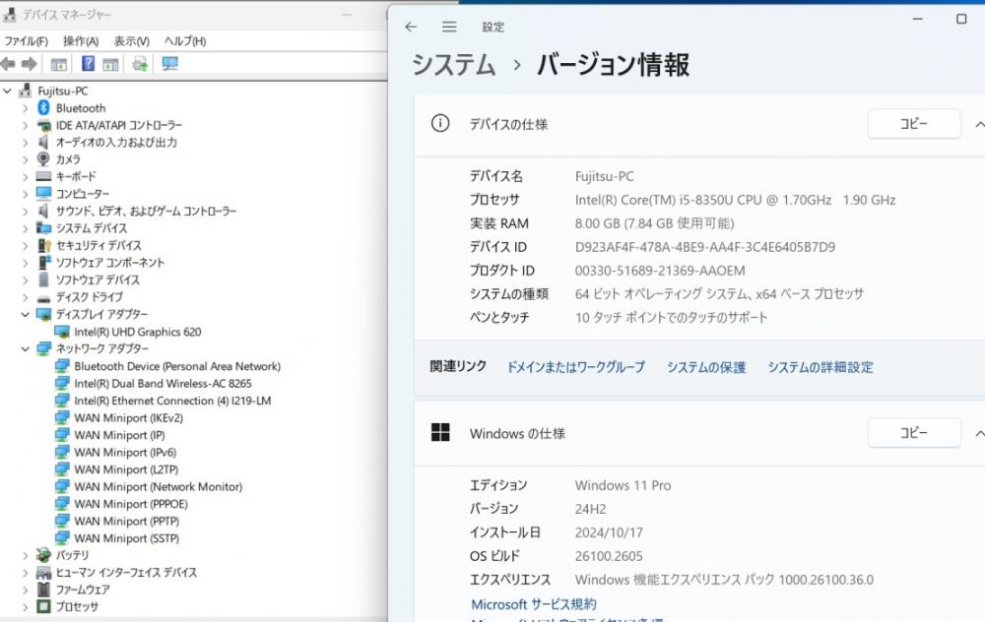Click the Forward arrow in Device Manager toolbar

tap(30, 64)
